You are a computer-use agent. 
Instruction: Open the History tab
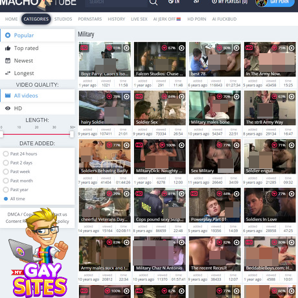point(117,19)
